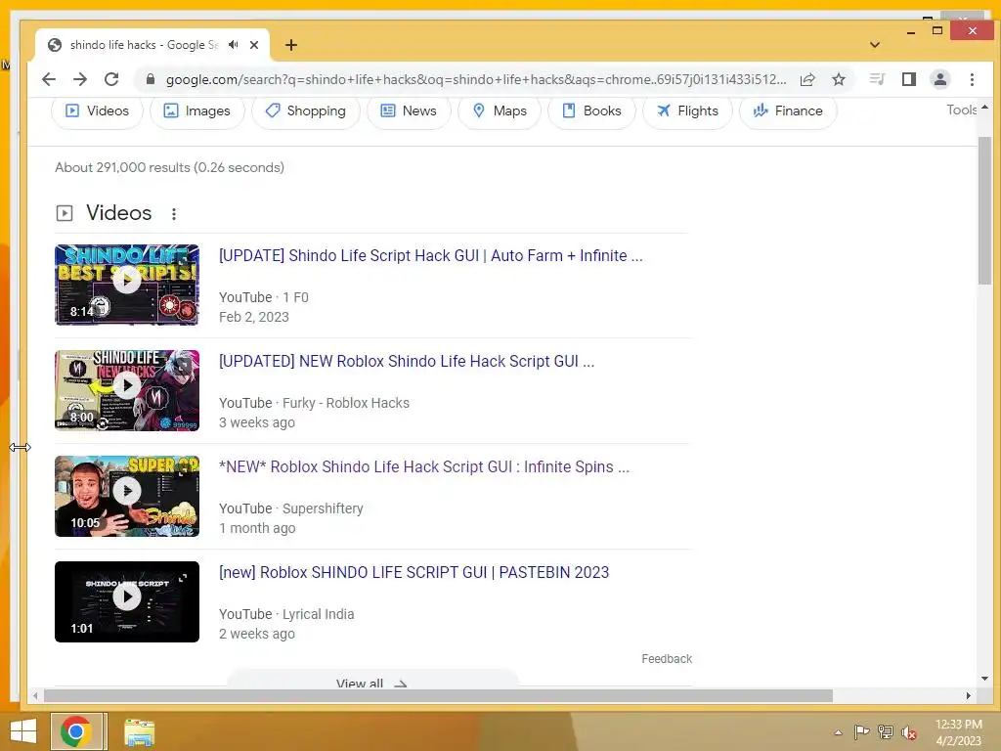Click the horizontal scrollbar thumb
1001x751 pixels.
(x=438, y=695)
